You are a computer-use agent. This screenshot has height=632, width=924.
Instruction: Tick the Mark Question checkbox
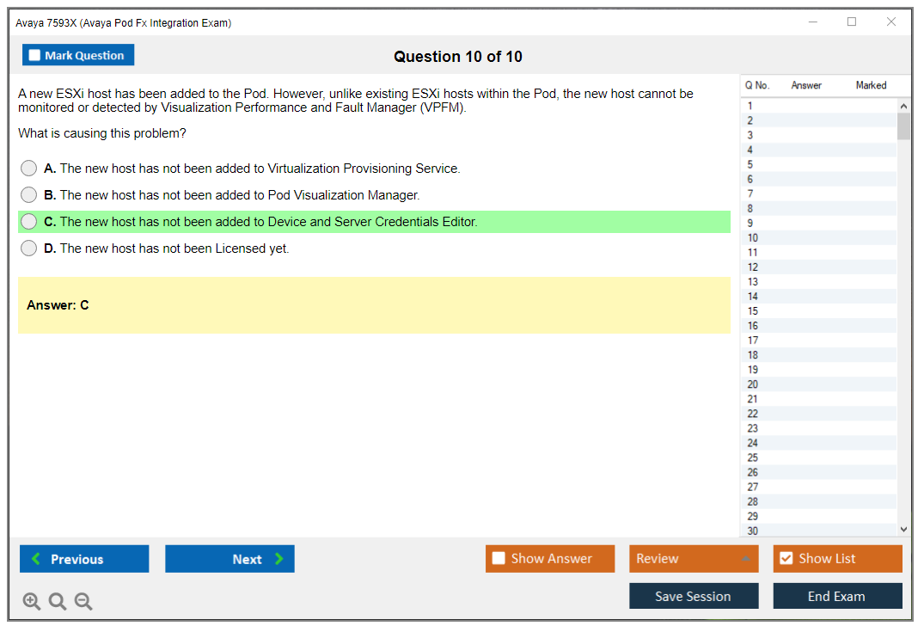click(34, 56)
